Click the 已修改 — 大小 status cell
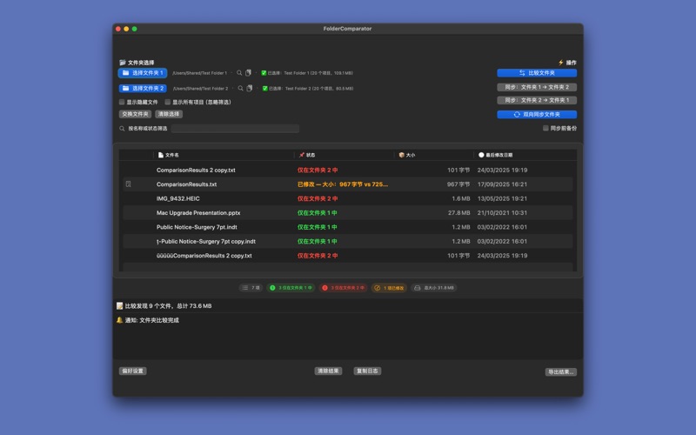 (343, 184)
